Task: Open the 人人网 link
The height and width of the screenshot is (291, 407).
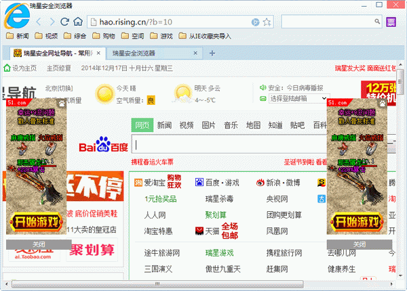Action: 155,215
